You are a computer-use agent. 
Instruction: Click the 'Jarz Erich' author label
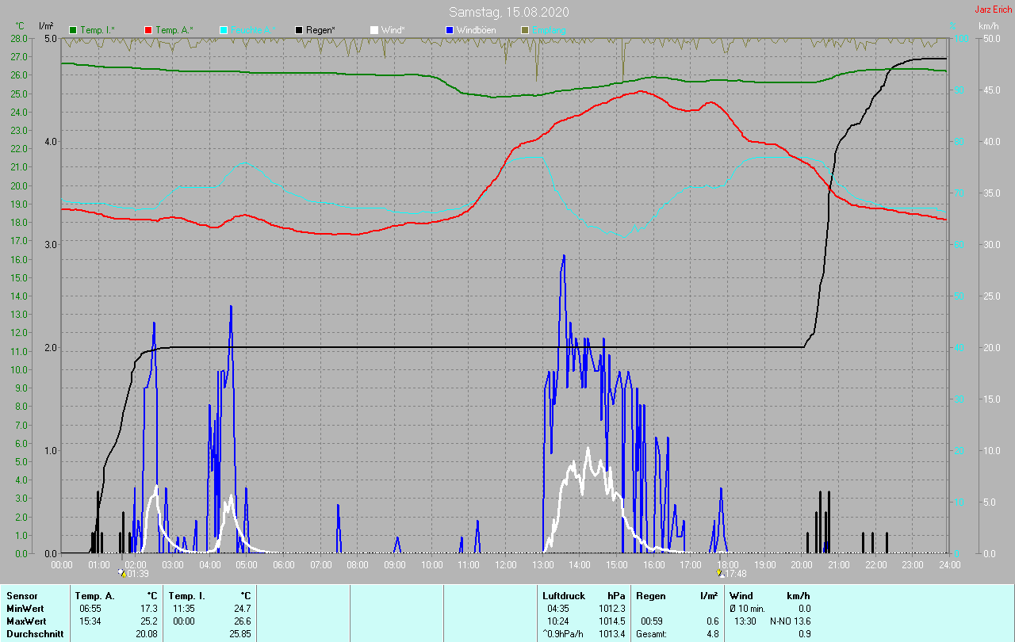[993, 10]
